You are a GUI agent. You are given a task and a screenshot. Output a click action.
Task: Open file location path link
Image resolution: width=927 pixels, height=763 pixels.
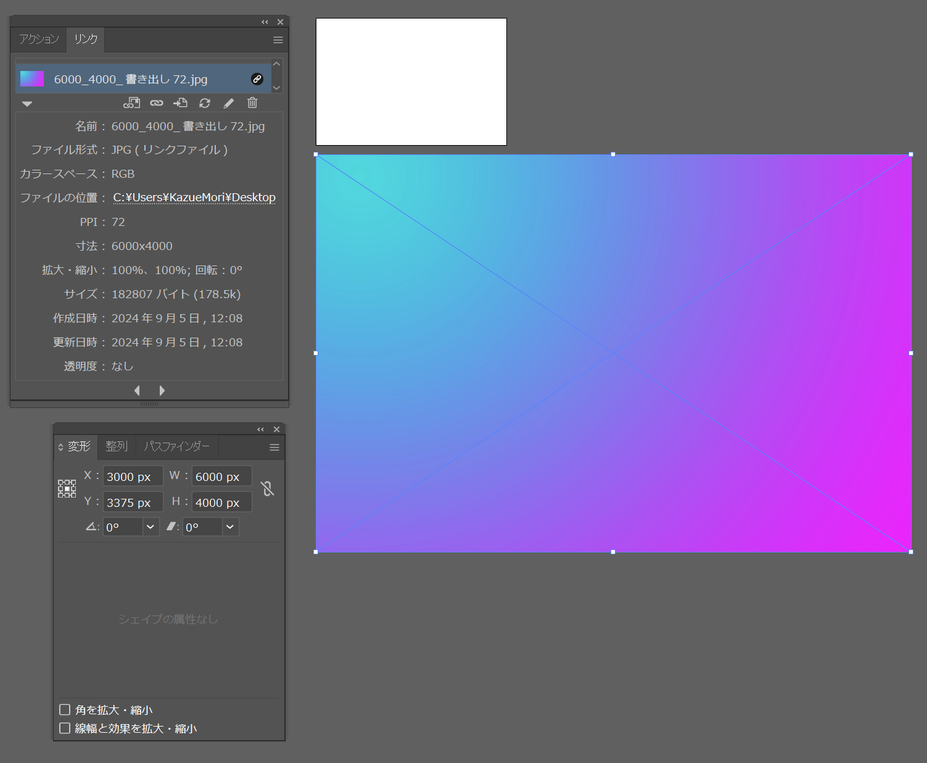pyautogui.click(x=194, y=198)
